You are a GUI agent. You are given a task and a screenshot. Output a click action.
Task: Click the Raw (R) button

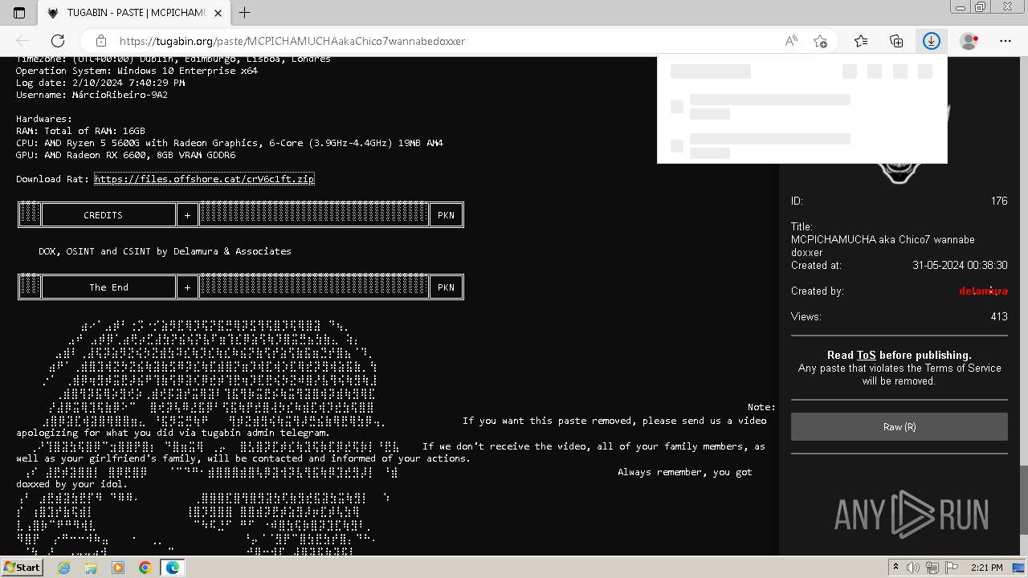[899, 427]
